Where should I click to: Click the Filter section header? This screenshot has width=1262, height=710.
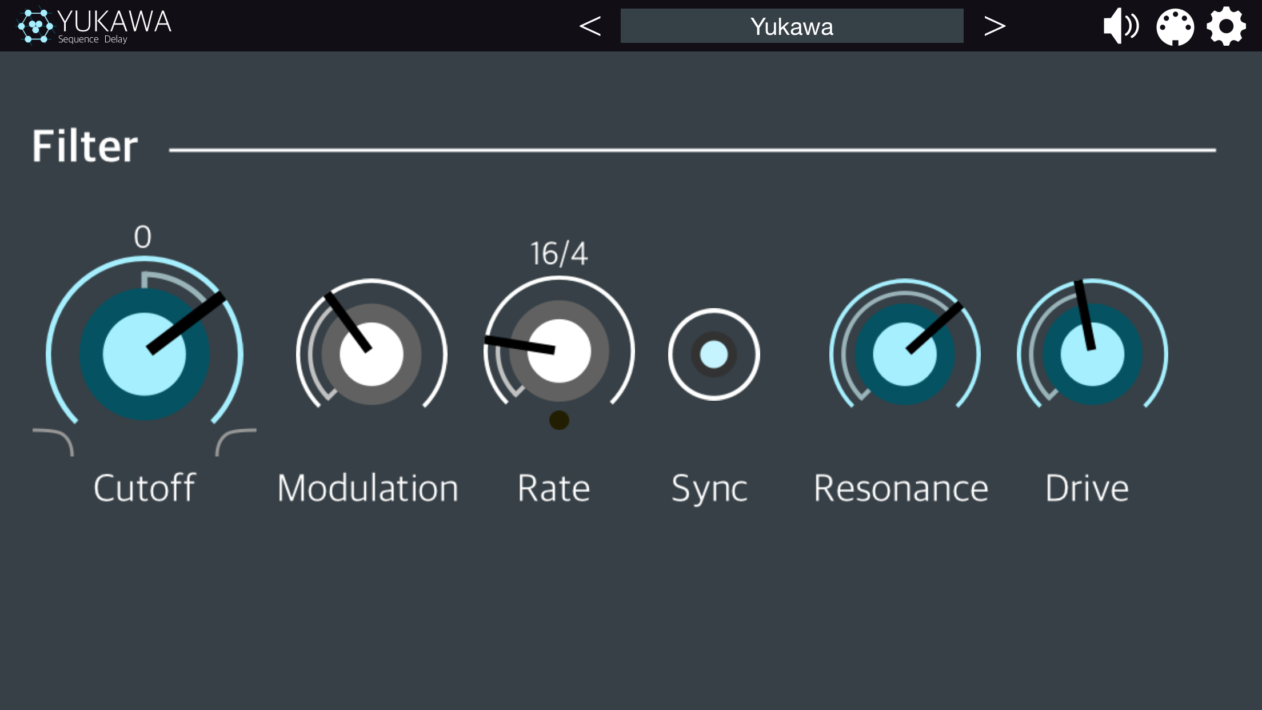(x=86, y=146)
